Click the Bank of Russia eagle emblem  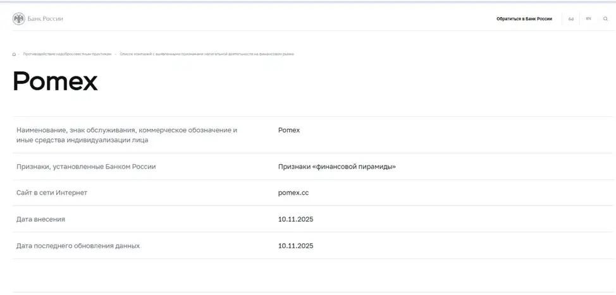tap(18, 19)
